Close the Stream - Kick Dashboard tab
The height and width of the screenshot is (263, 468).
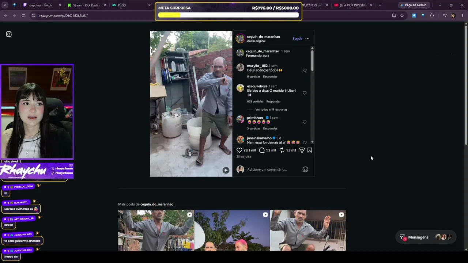[105, 5]
